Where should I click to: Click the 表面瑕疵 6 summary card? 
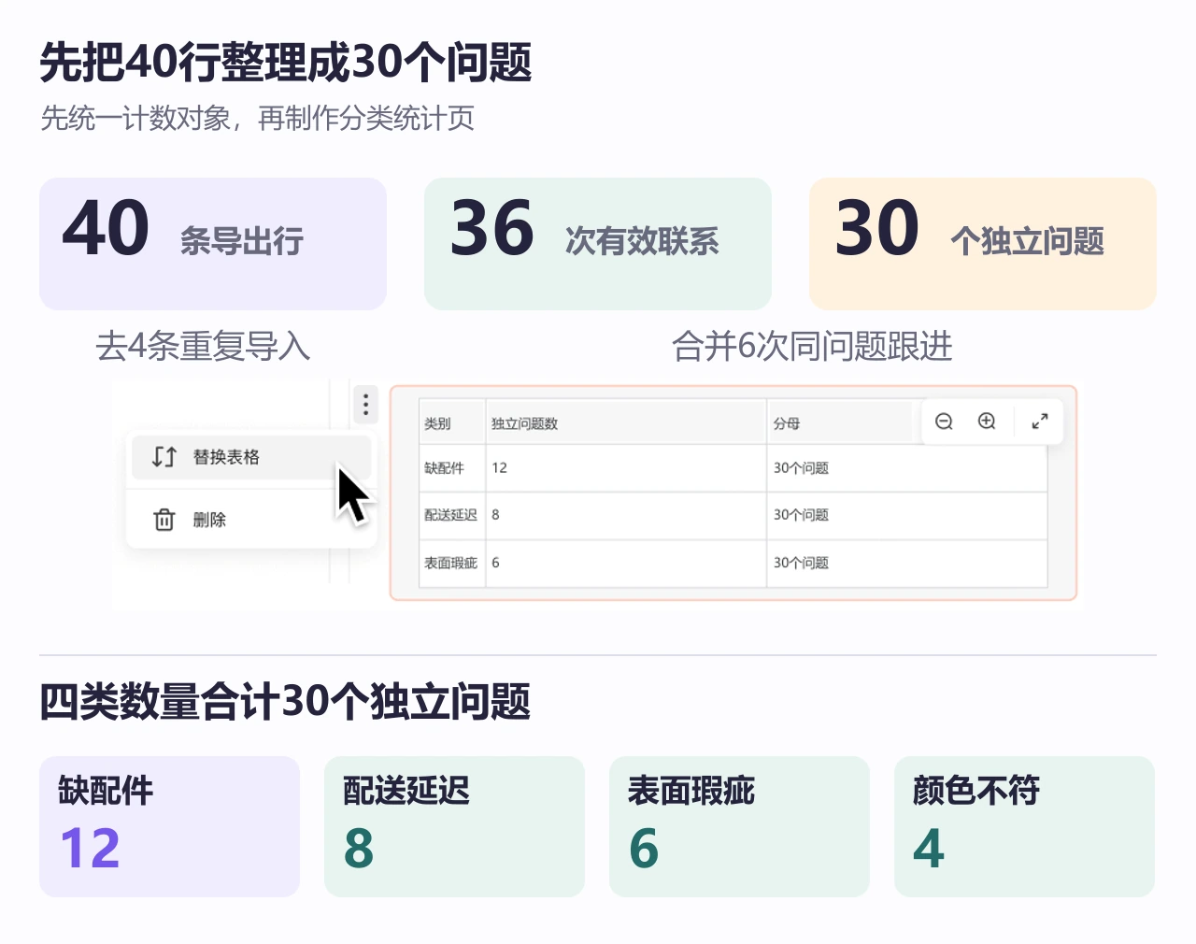pos(739,826)
